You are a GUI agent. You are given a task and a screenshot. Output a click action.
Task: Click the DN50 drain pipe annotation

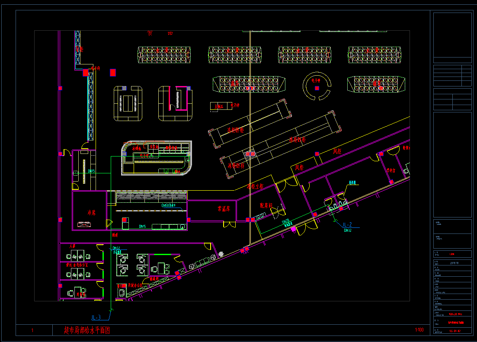168,205
